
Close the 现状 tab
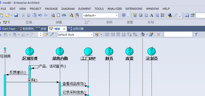pyautogui.click(x=64, y=29)
